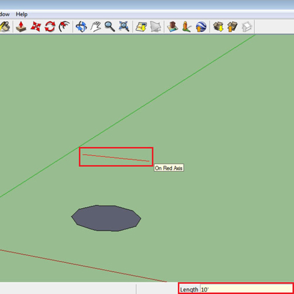Open the Window menu
The width and height of the screenshot is (294, 294).
pos(4,14)
